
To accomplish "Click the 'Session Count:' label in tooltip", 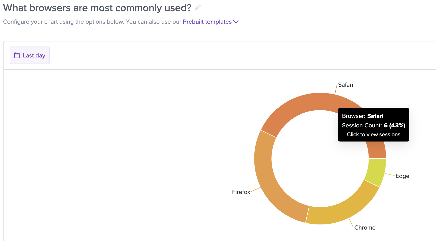I will point(362,125).
